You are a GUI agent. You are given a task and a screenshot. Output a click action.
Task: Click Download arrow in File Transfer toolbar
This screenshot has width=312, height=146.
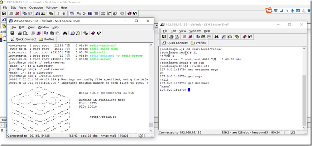tap(58, 14)
